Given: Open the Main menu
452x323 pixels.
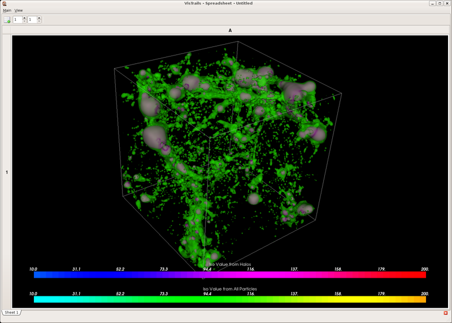Looking at the screenshot, I should 7,10.
